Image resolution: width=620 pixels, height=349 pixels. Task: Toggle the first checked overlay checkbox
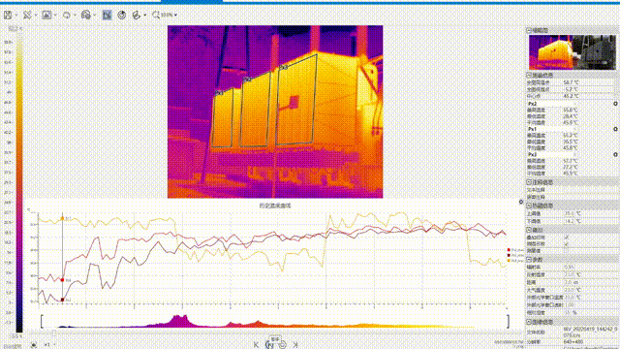pyautogui.click(x=567, y=237)
